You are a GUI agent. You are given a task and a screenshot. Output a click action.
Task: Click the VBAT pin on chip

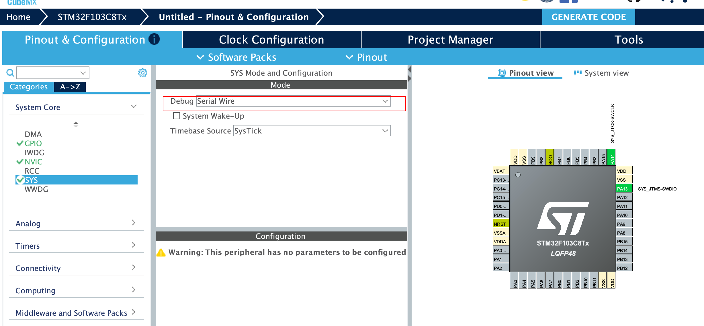(501, 171)
